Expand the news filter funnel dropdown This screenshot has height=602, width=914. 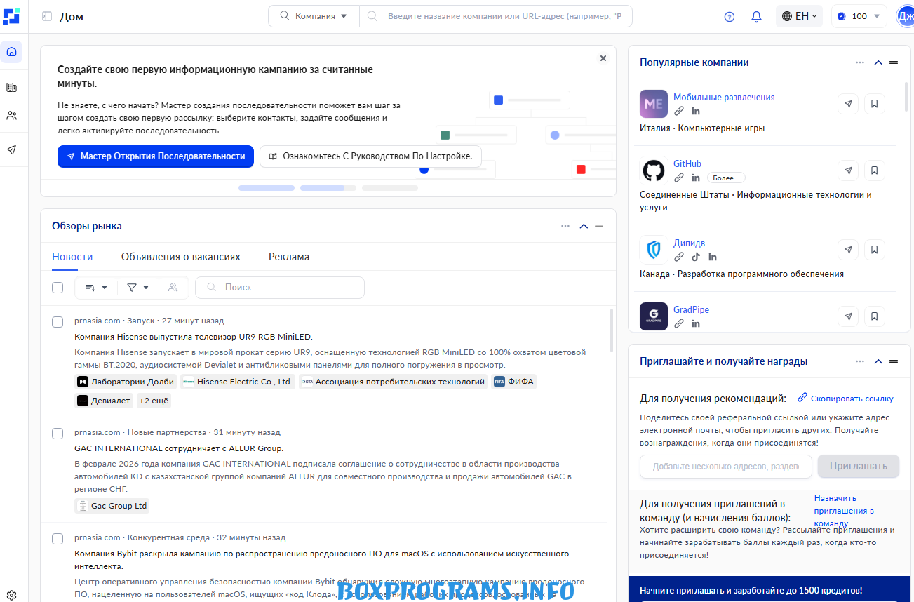137,288
